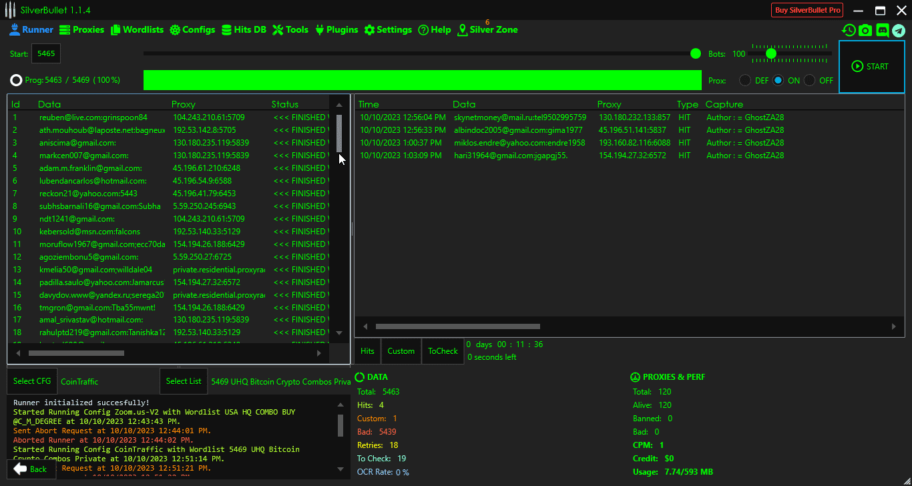Switch to the Custom results tab
The height and width of the screenshot is (486, 912).
[401, 351]
